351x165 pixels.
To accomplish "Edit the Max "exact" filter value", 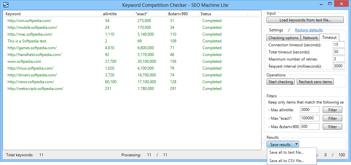I will [x=310, y=118].
